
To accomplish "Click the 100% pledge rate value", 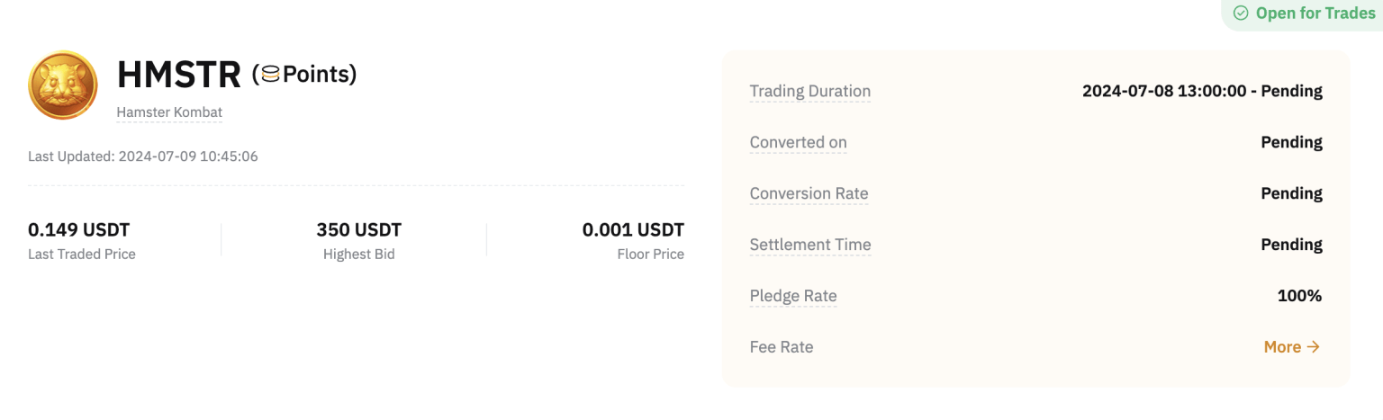I will click(1299, 296).
